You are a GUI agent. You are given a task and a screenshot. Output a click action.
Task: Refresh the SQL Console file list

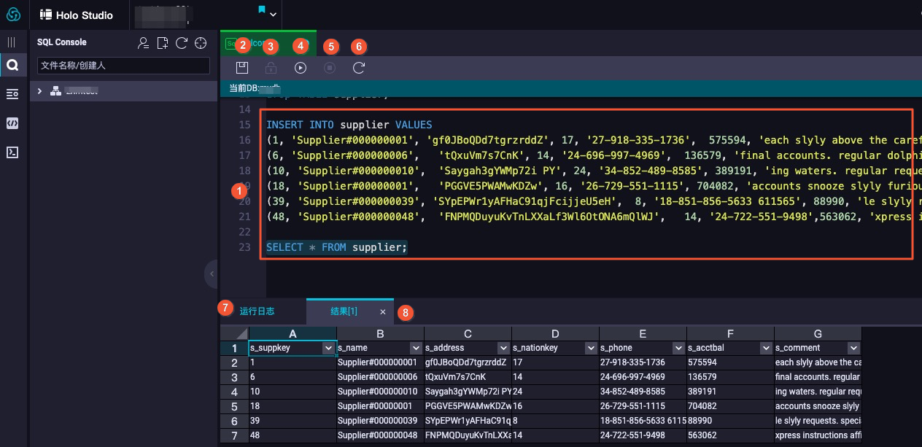tap(182, 43)
